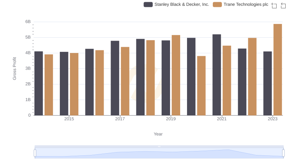Click the 2017 Stanley Black & Decker bar
The width and height of the screenshot is (290, 167).
pyautogui.click(x=115, y=78)
